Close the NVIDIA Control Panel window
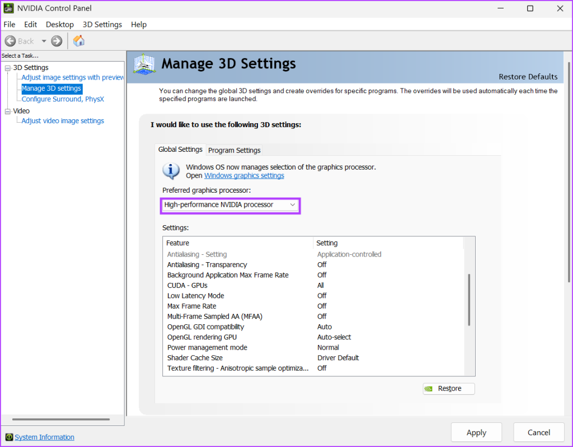573x447 pixels. pyautogui.click(x=560, y=8)
